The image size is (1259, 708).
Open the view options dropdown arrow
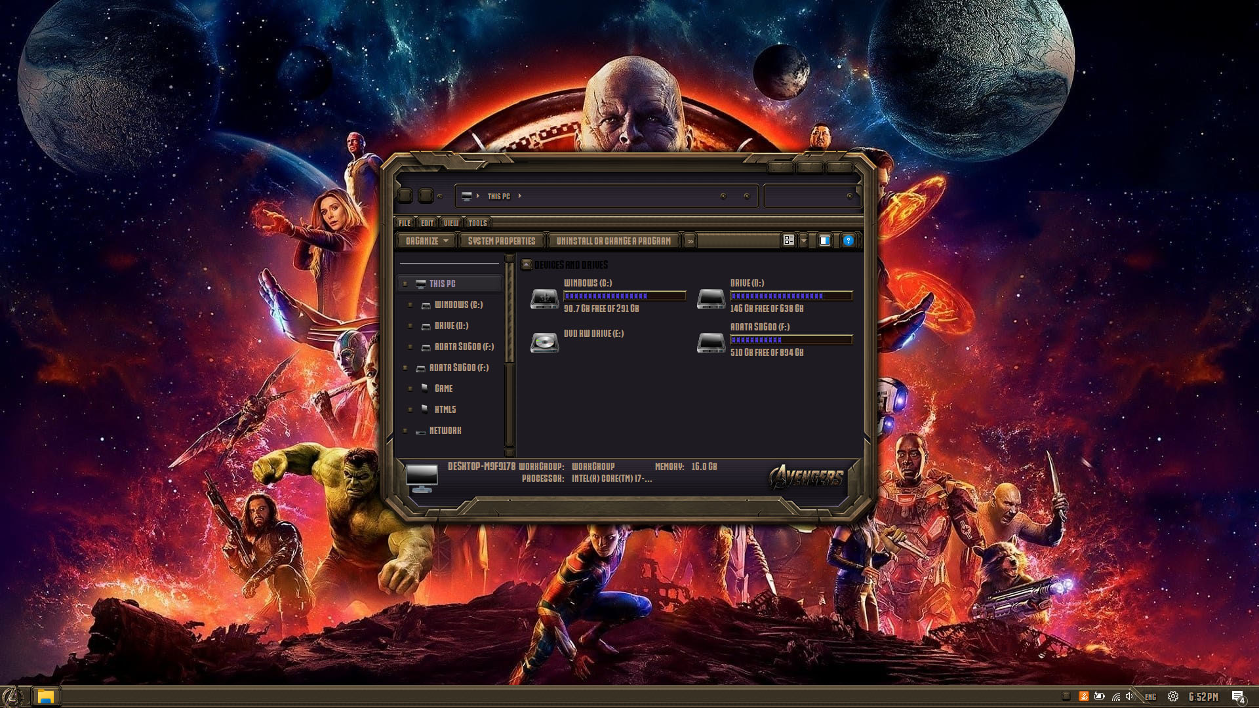tap(804, 241)
